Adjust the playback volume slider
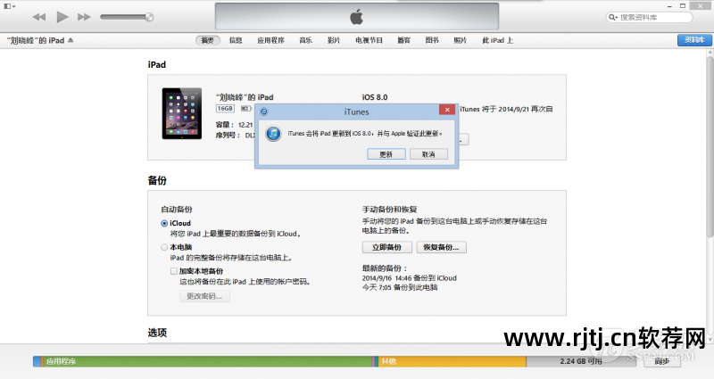Image resolution: width=714 pixels, height=379 pixels. 127,17
